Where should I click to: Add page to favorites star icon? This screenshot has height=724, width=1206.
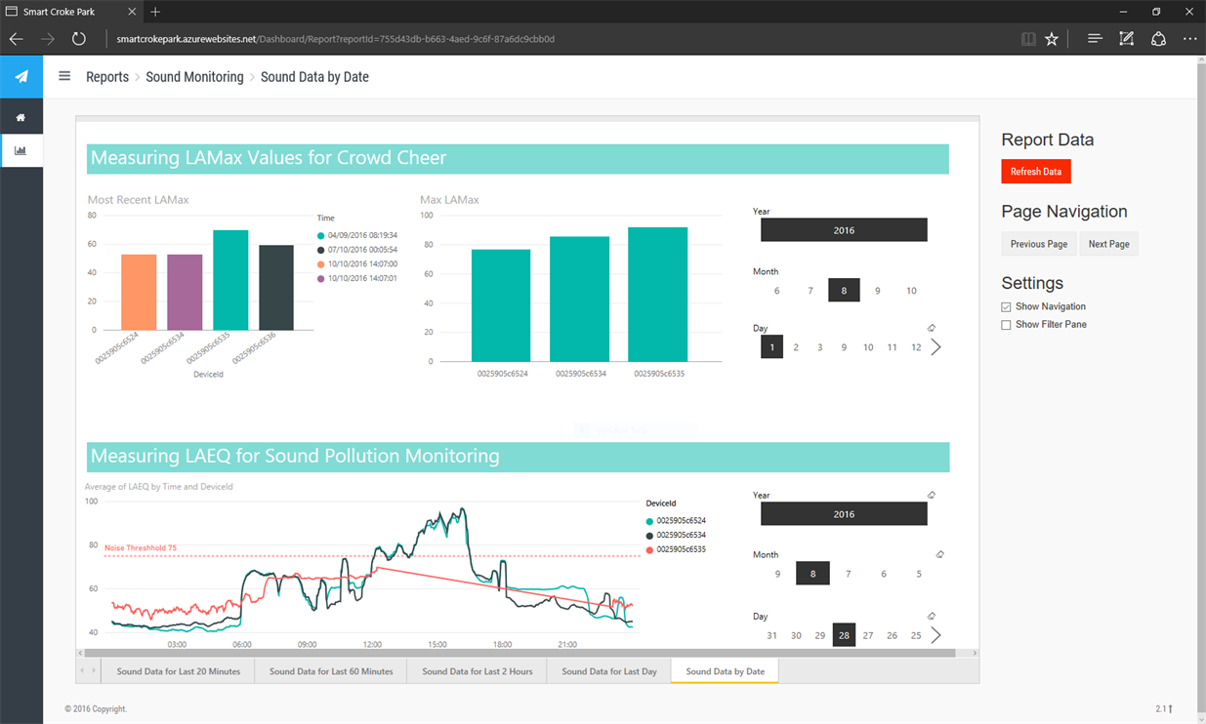point(1052,39)
